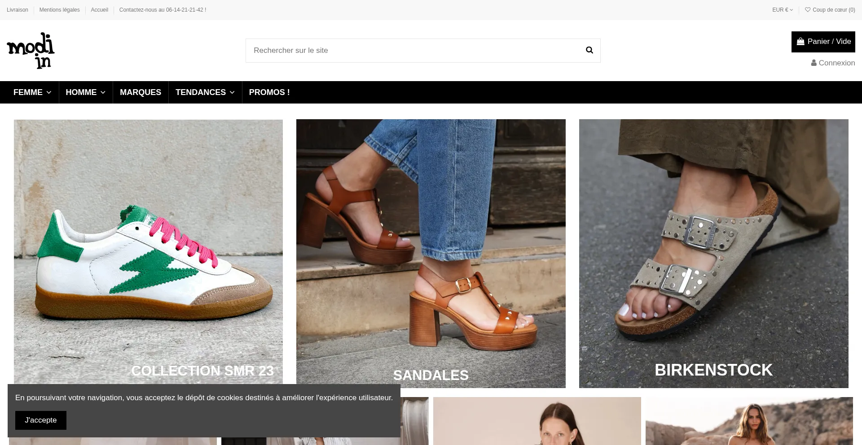Accept cookies with the J'accepte button
The width and height of the screenshot is (862, 445).
coord(41,420)
